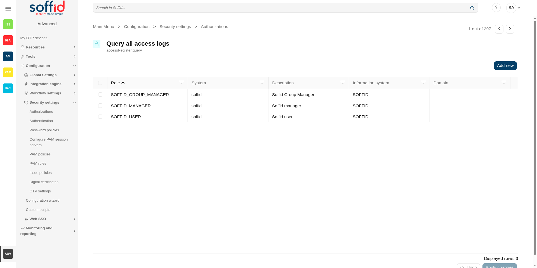Click the Integration engine bolt icon

(26, 84)
